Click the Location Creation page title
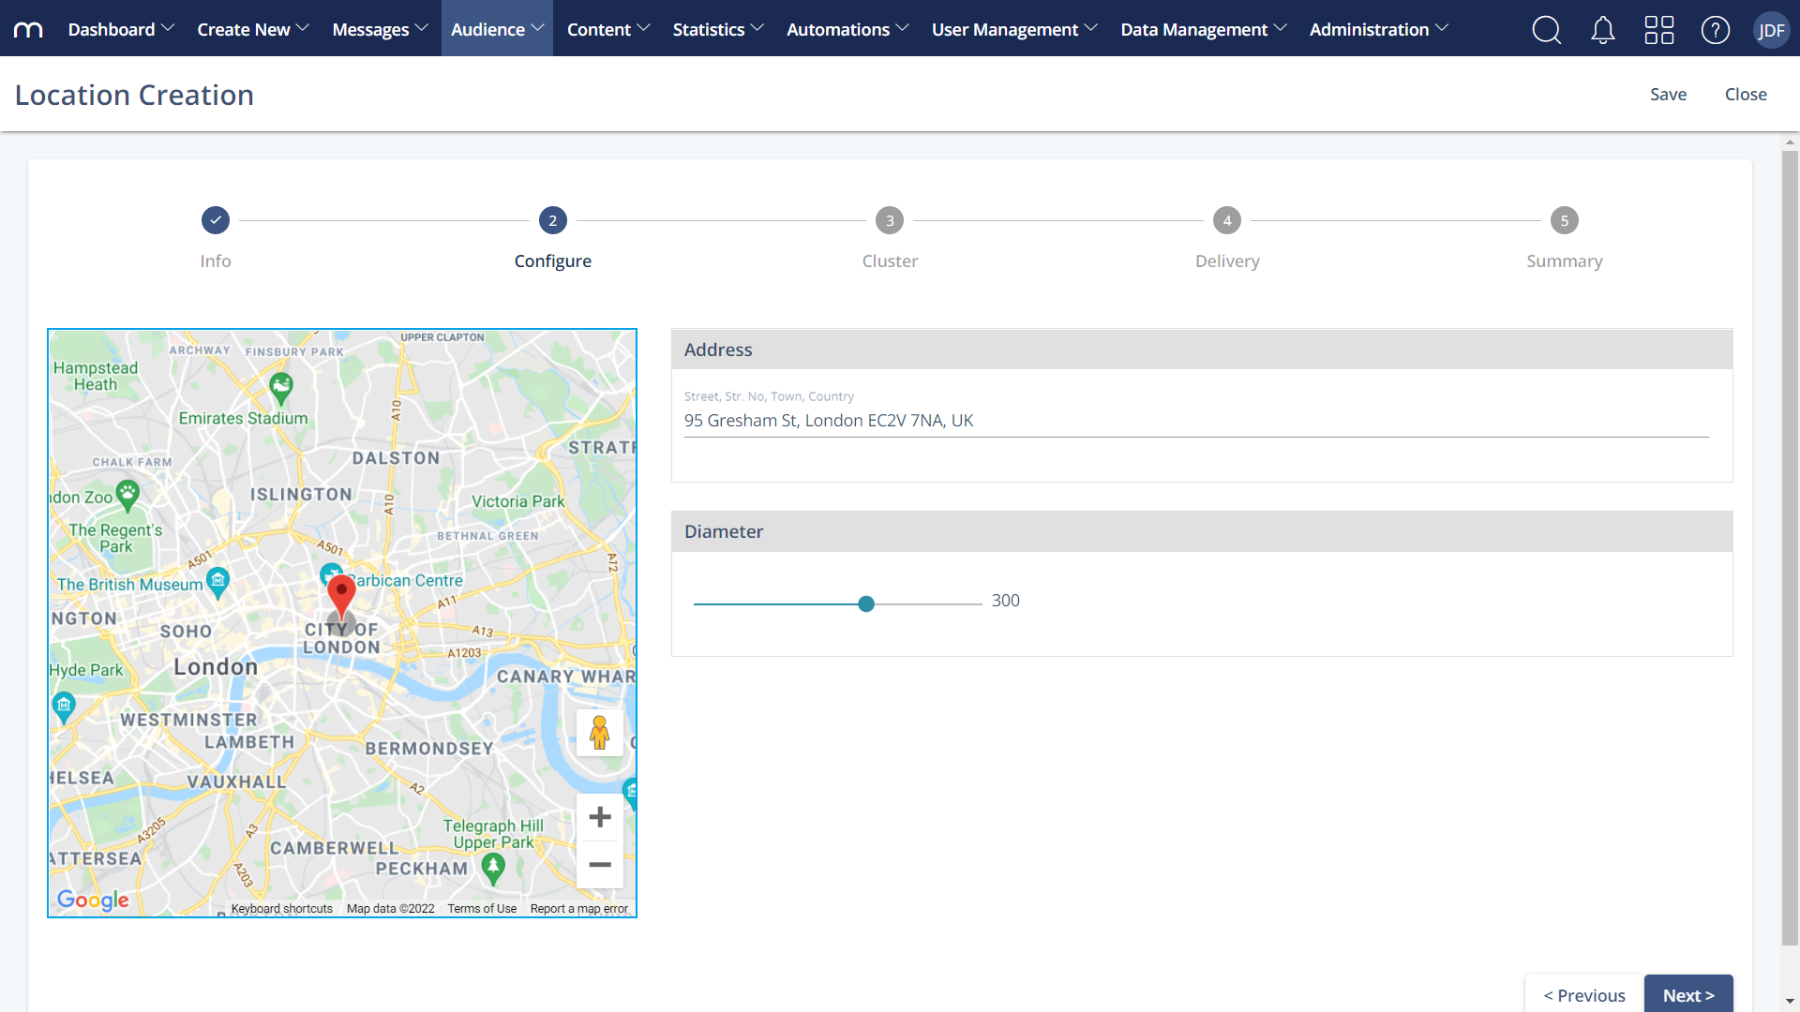 coord(134,95)
